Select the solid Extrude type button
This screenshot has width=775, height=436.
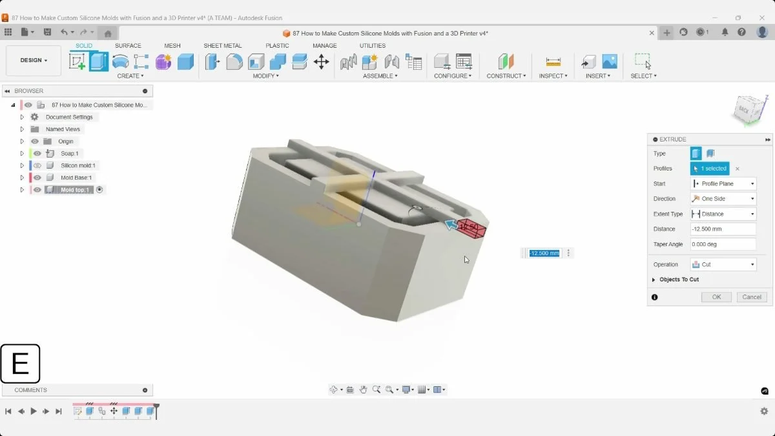coord(696,154)
